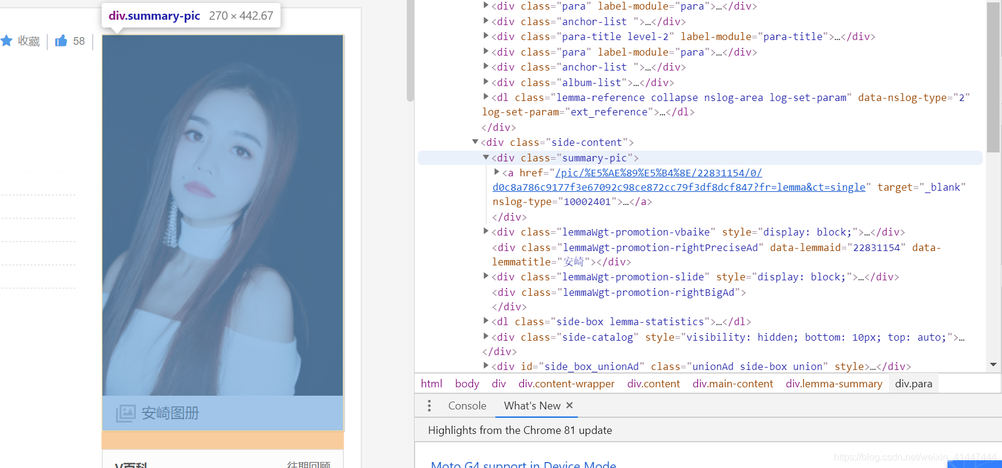This screenshot has width=1002, height=468.
Task: Expand the second div class="para" node
Action: pyautogui.click(x=486, y=52)
